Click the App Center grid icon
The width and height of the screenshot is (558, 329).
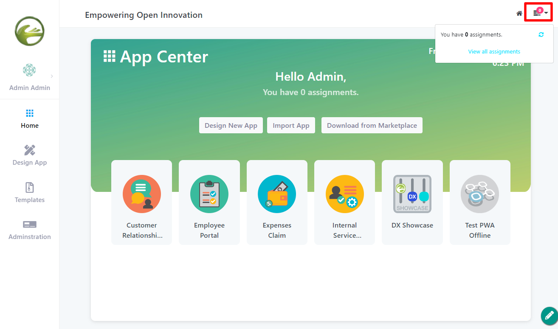(110, 56)
